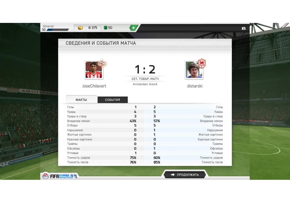This screenshot has height=203, width=290.
Task: Click the distarski opponent name under photo
Action: pos(195,86)
